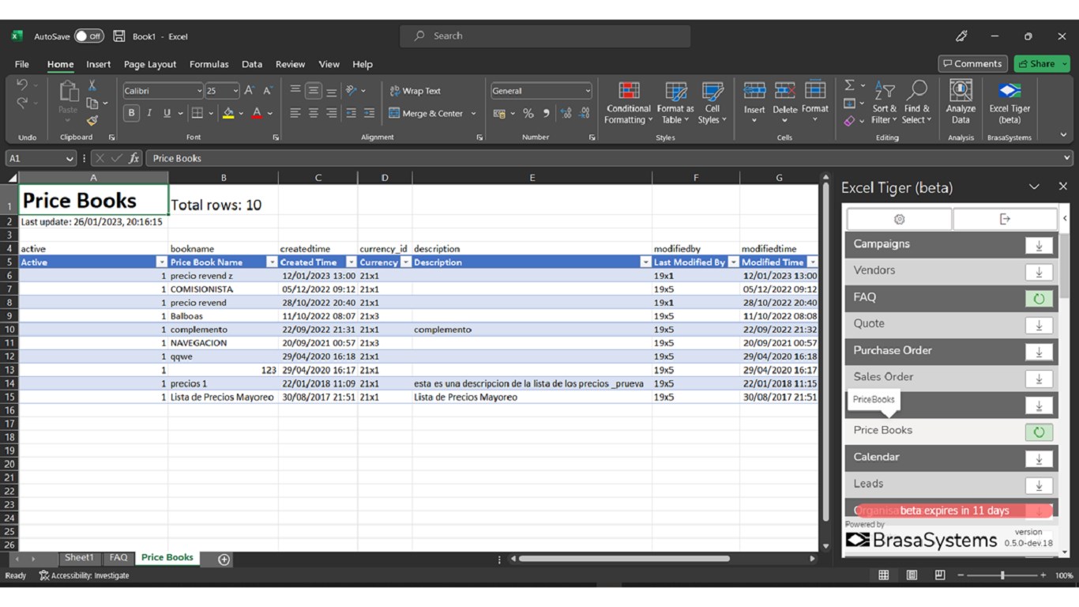Click the Increase Decimal icon
This screenshot has width=1079, height=607.
(x=566, y=113)
